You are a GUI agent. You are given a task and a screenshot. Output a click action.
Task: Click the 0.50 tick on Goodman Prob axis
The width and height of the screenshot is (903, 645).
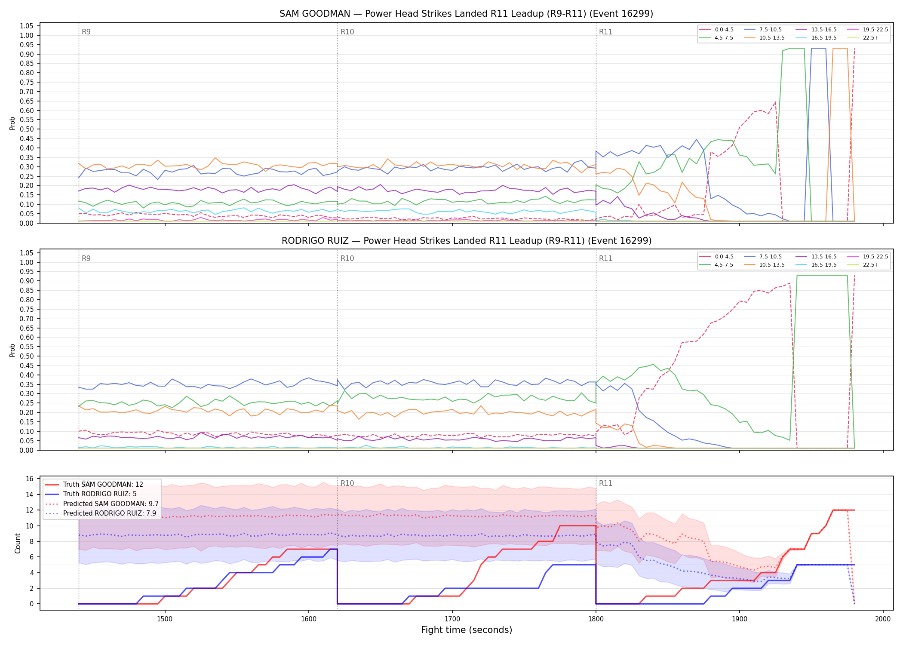click(27, 129)
